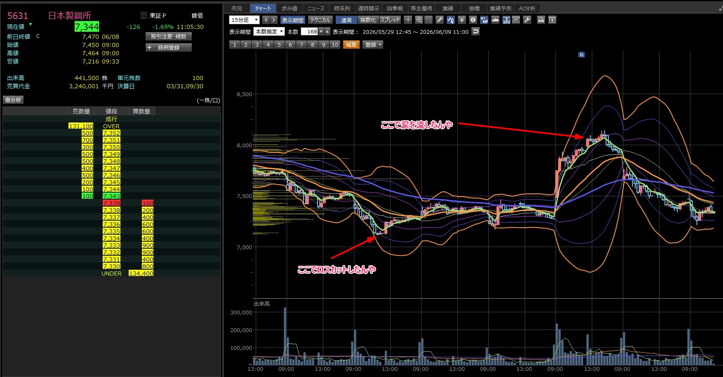723x377 pixels.
Task: Click the OVER sell quantity 131,100
Action: [x=81, y=126]
